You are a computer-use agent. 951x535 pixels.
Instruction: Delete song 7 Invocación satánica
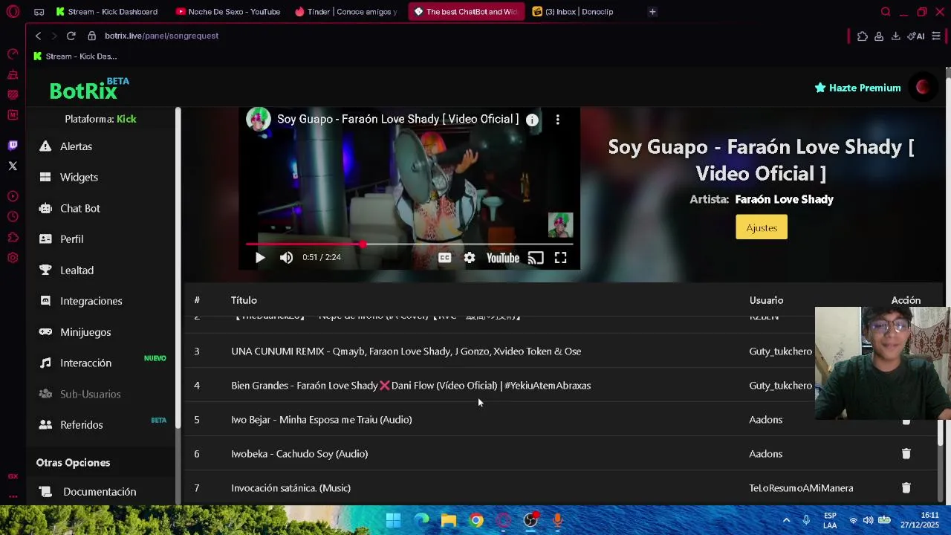tap(906, 487)
